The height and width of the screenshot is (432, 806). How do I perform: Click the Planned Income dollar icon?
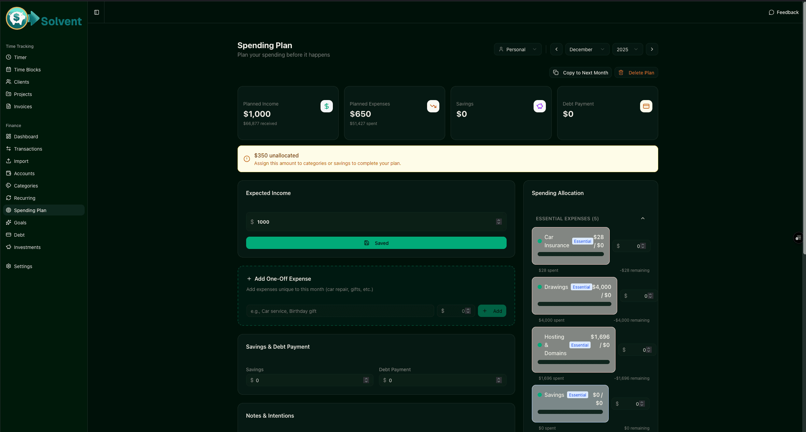coord(326,106)
